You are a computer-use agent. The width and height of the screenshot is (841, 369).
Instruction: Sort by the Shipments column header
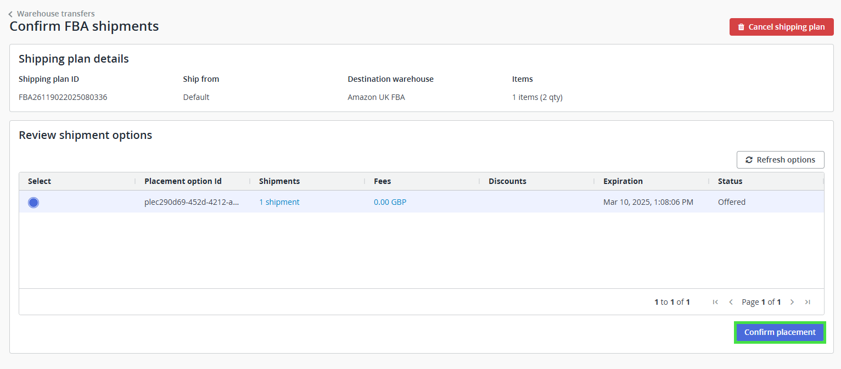[x=279, y=181]
